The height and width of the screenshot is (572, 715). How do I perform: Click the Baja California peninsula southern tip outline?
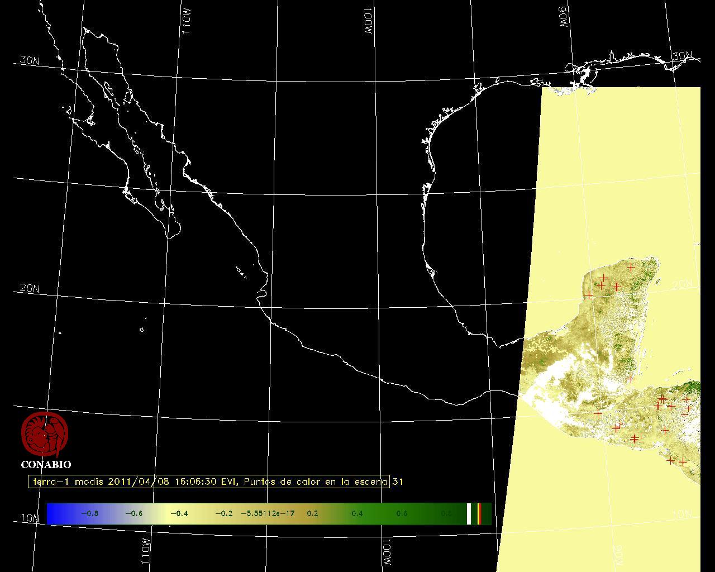[169, 237]
